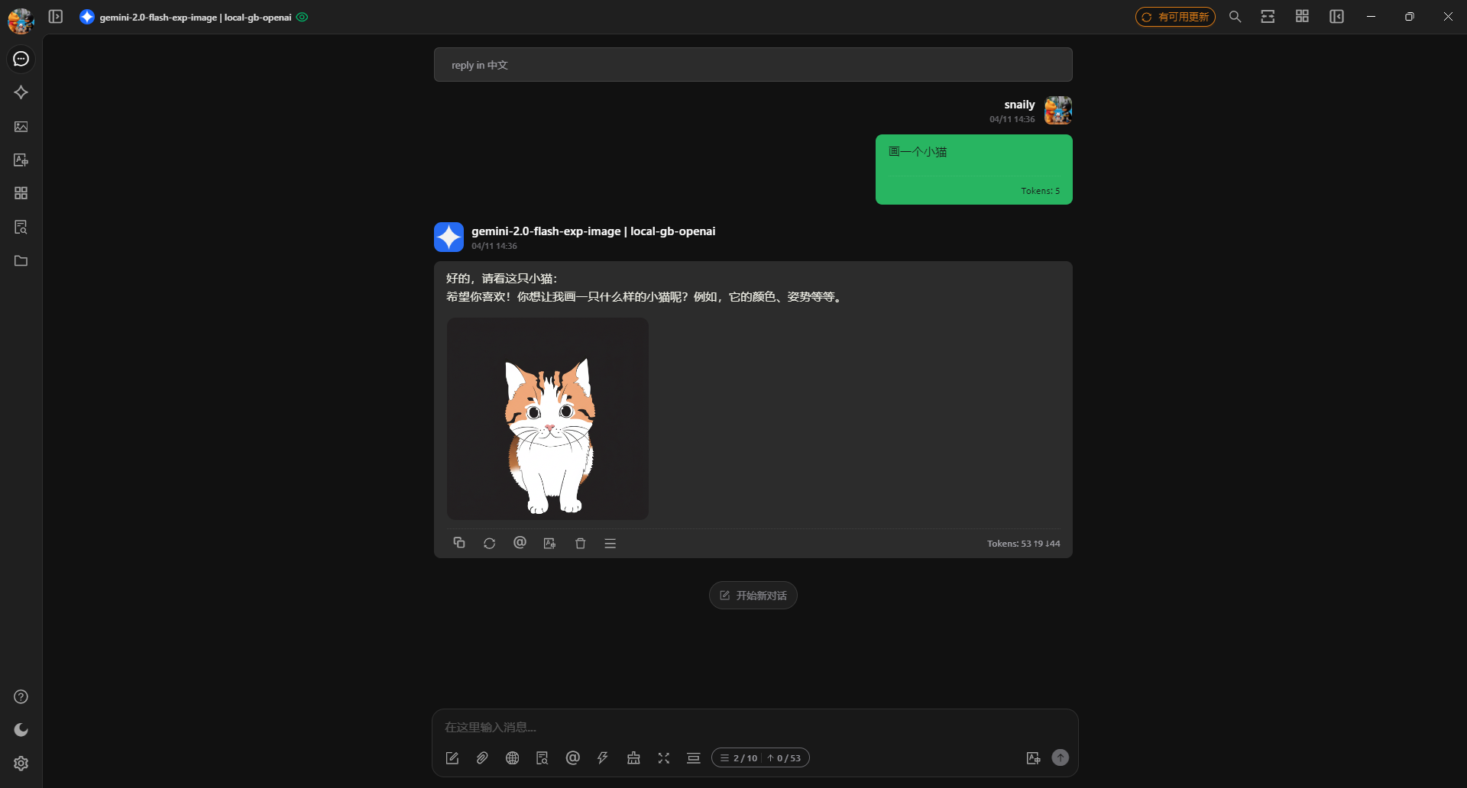
Task: Open the gemini-2.0-flash-exp-image model selector
Action: pos(195,17)
